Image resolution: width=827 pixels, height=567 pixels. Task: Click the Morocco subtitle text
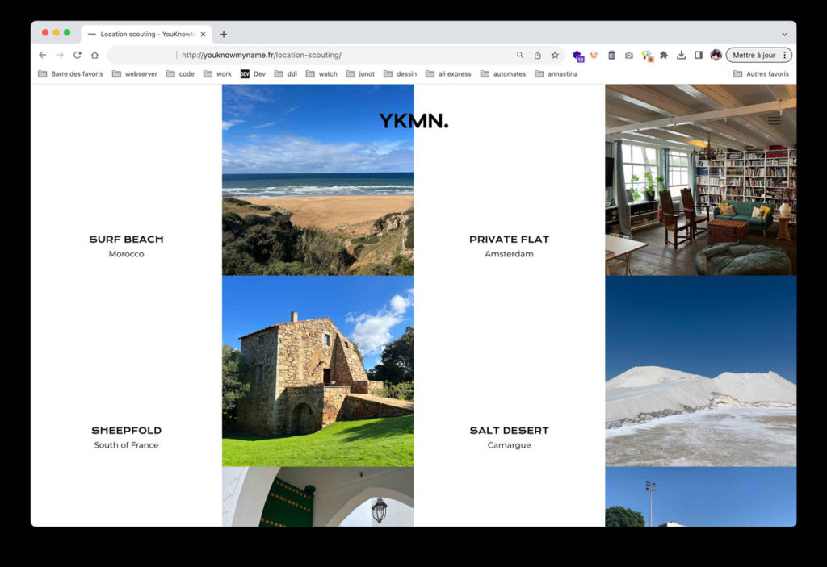[126, 254]
